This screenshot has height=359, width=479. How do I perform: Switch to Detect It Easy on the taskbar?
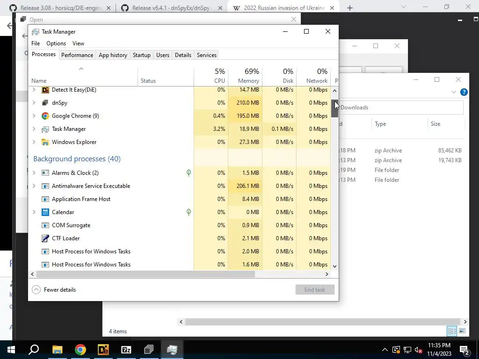(x=103, y=350)
